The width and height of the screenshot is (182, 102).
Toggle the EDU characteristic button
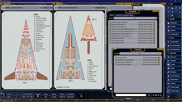(x=32, y=94)
